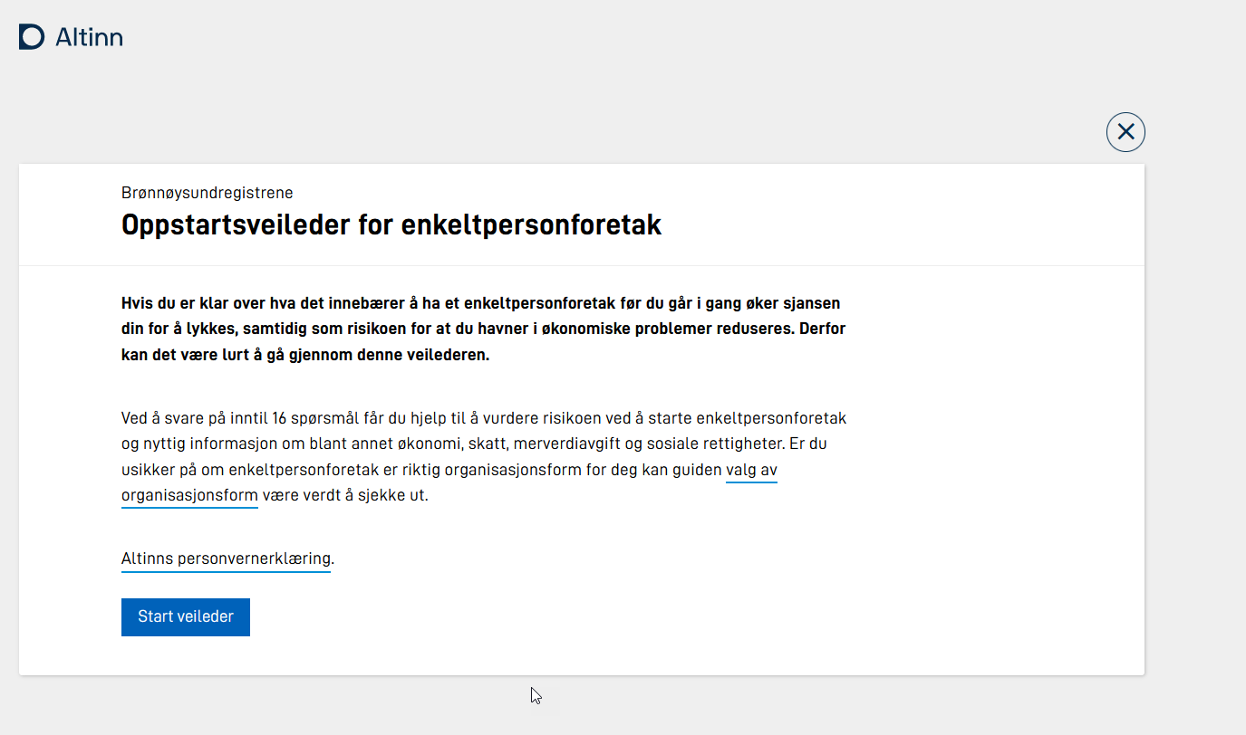This screenshot has width=1246, height=735.
Task: Click the Altinn logo
Action: [71, 37]
